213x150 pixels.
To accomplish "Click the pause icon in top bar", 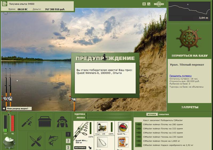I will click(x=144, y=4).
